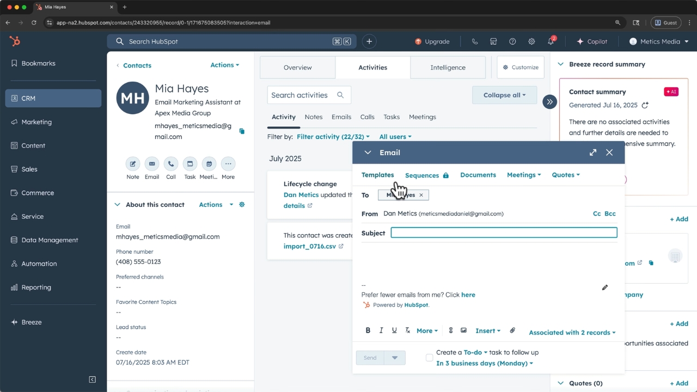Insert an image in email

pos(463,330)
